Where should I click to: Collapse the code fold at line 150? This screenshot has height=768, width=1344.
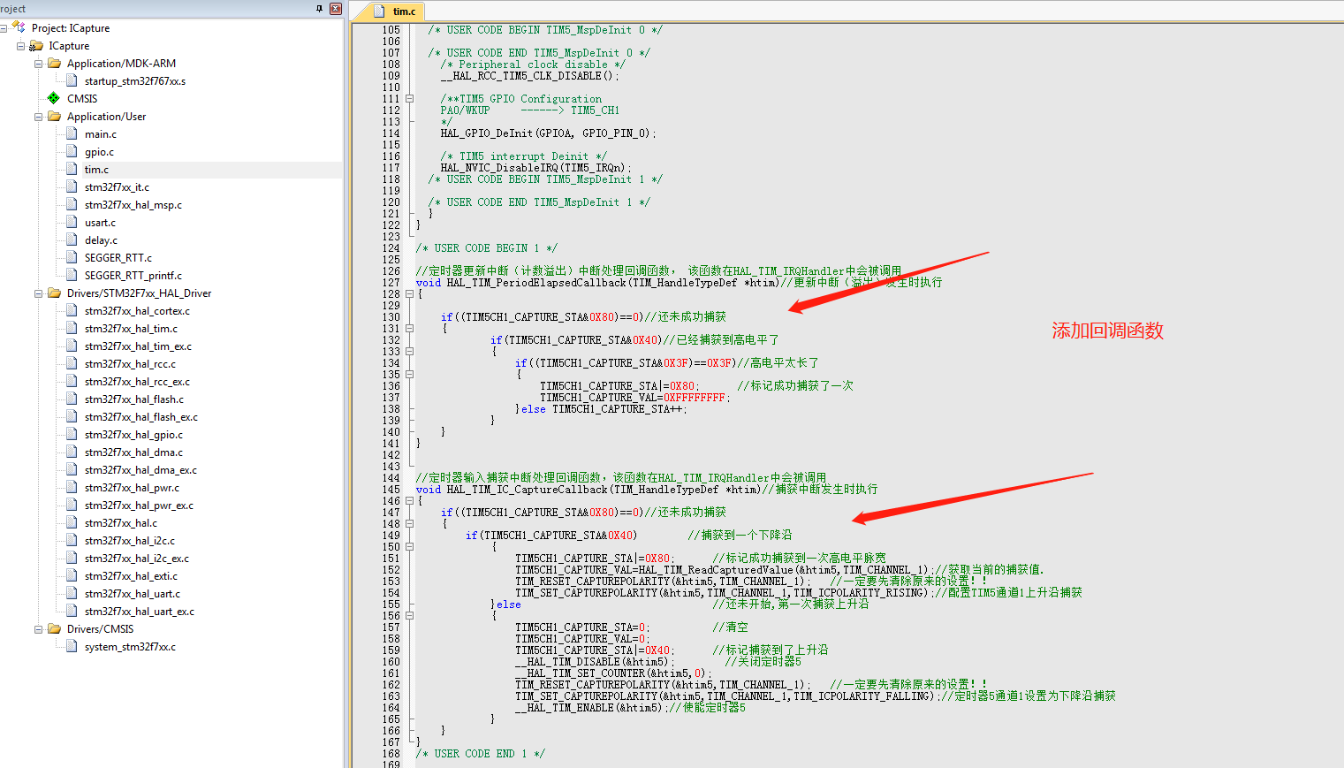[410, 547]
